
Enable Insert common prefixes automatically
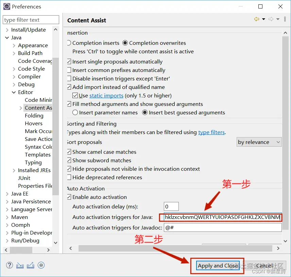[69, 70]
